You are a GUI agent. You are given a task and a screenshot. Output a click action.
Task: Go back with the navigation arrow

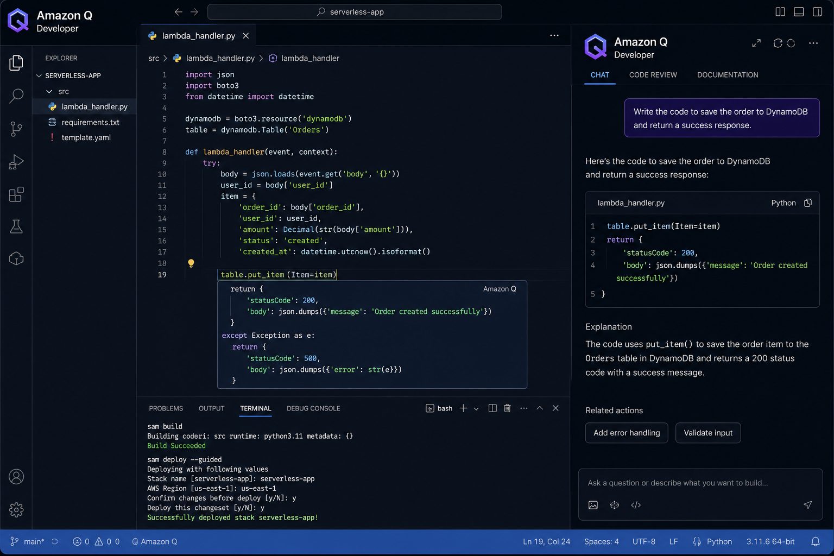178,11
